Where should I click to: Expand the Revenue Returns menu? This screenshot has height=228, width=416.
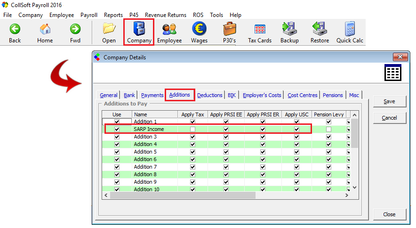pyautogui.click(x=165, y=15)
